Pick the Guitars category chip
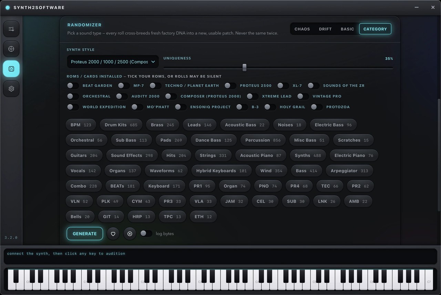The image size is (441, 295). tap(84, 155)
